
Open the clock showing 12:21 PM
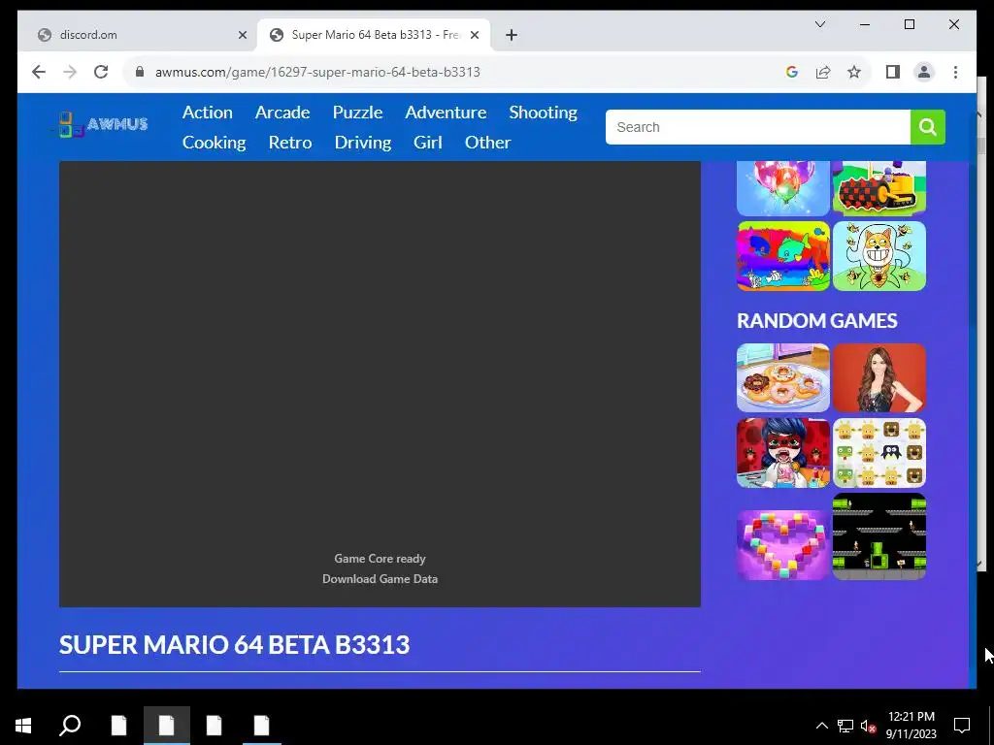(911, 726)
